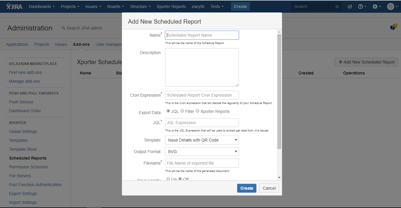Open the Scheduled Reports sidebar link

[x=28, y=158]
